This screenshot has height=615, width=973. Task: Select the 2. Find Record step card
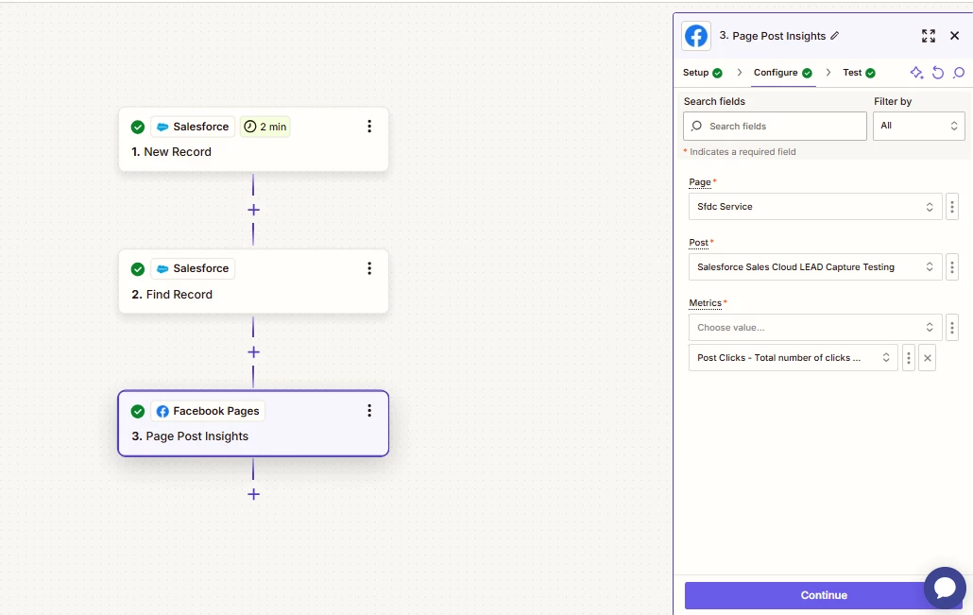[x=253, y=282]
